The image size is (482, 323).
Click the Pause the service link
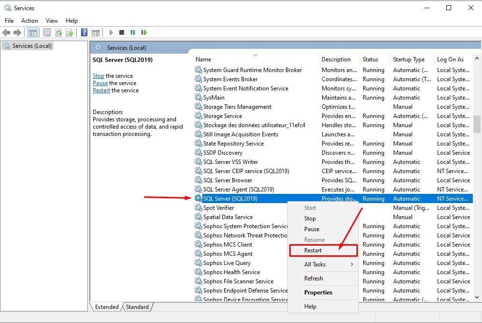100,83
